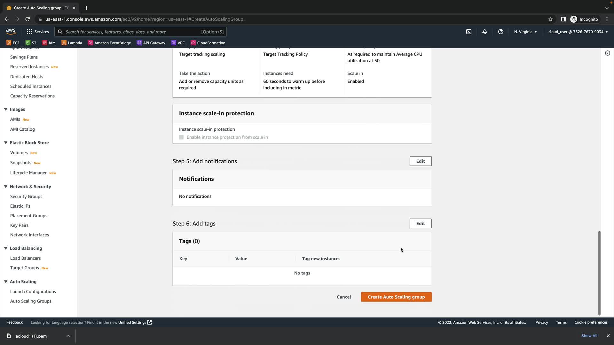Edit Step 5 Add notifications
Screen dimensions: 614x345
click(420, 161)
